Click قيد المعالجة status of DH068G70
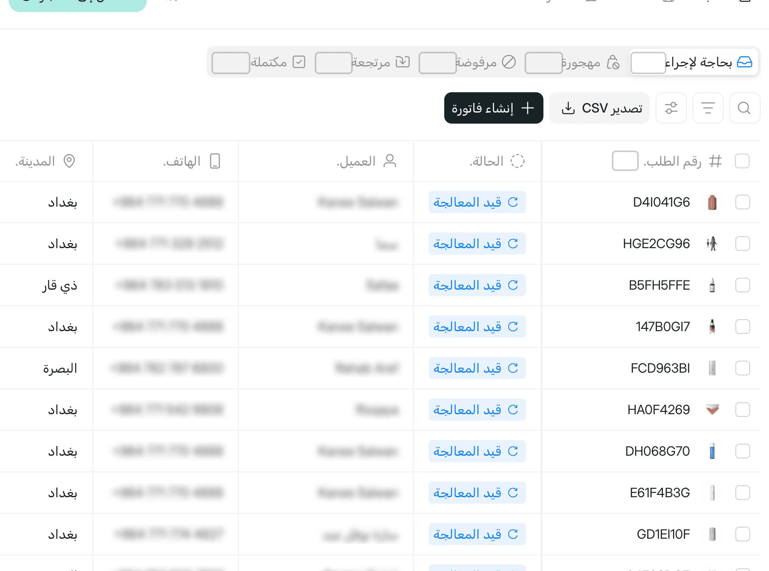This screenshot has width=769, height=571. tap(477, 451)
